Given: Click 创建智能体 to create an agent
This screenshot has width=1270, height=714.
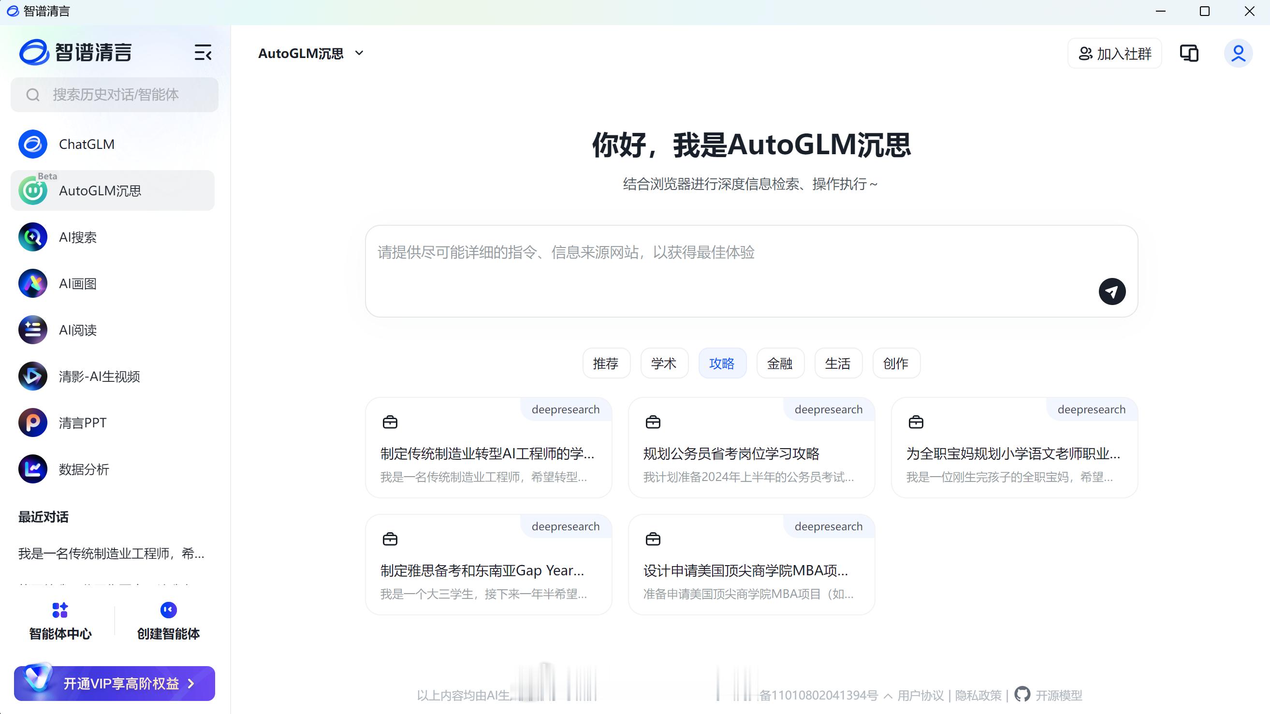Looking at the screenshot, I should click(168, 621).
